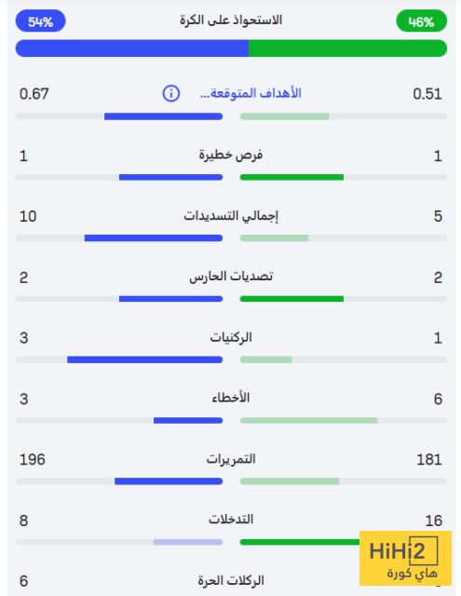Click the الأخطاء stat label
Image resolution: width=461 pixels, height=596 pixels.
231,398
